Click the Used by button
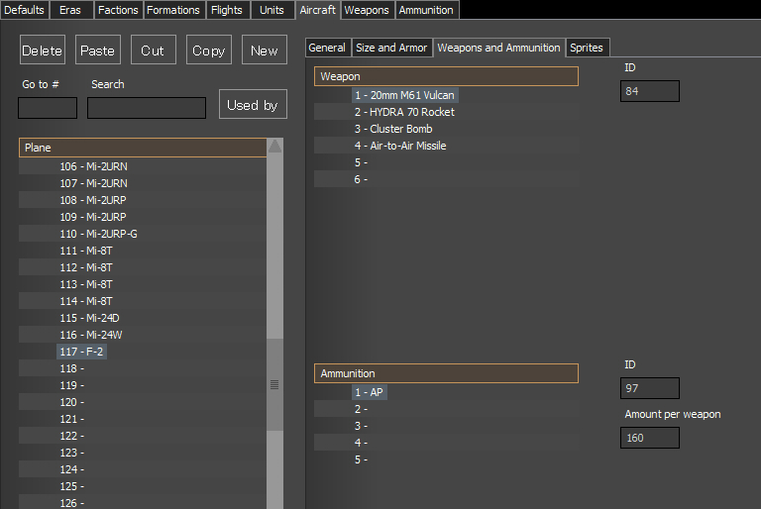This screenshot has height=509, width=761. pyautogui.click(x=253, y=104)
